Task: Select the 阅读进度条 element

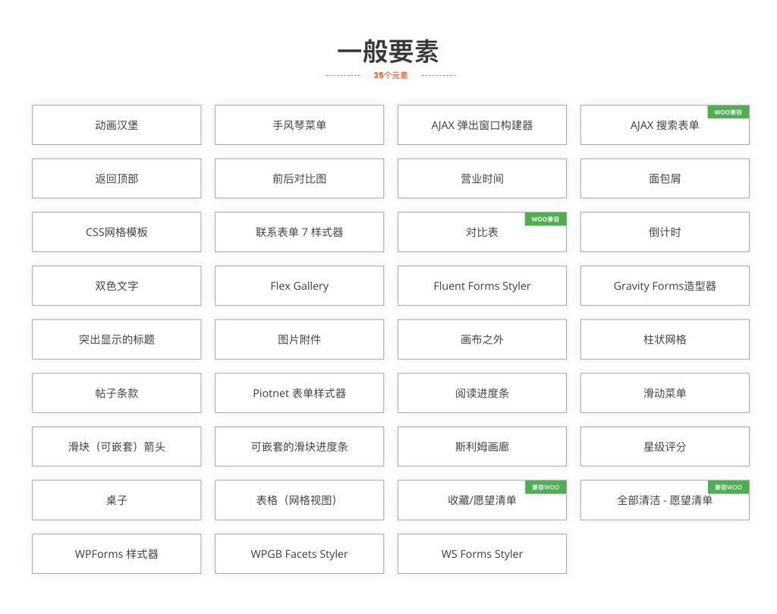Action: 482,393
